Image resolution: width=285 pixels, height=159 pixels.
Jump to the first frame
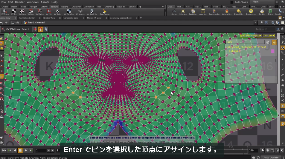(4, 150)
